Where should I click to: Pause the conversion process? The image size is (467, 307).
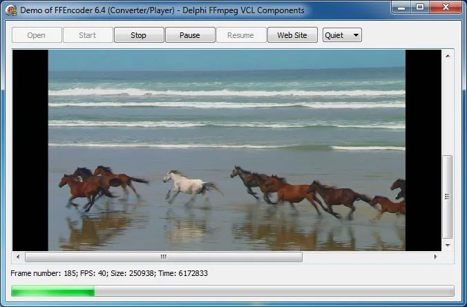pos(190,35)
